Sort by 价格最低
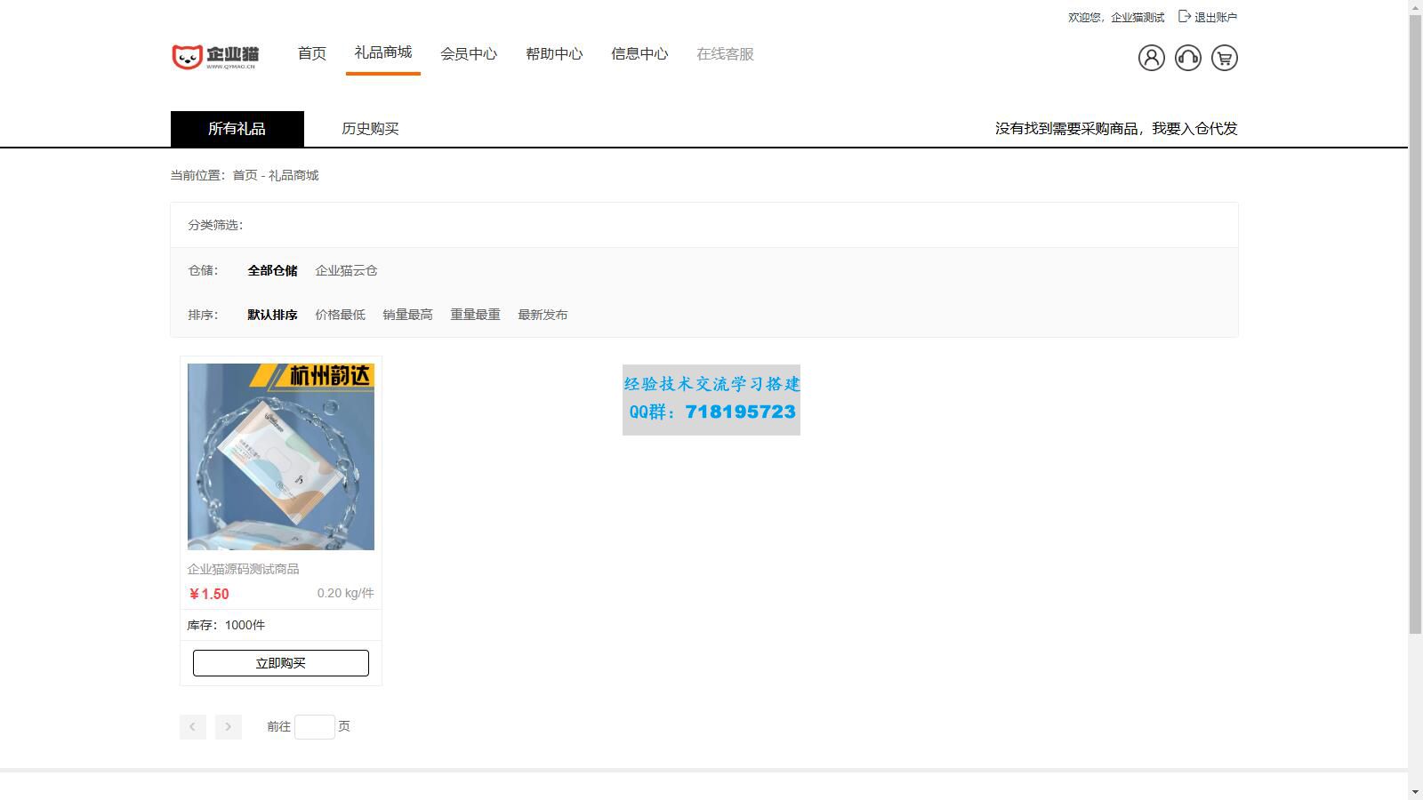Screen dimensions: 1423x800 340,315
